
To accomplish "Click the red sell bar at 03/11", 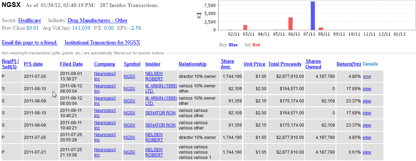I will coord(245,27).
